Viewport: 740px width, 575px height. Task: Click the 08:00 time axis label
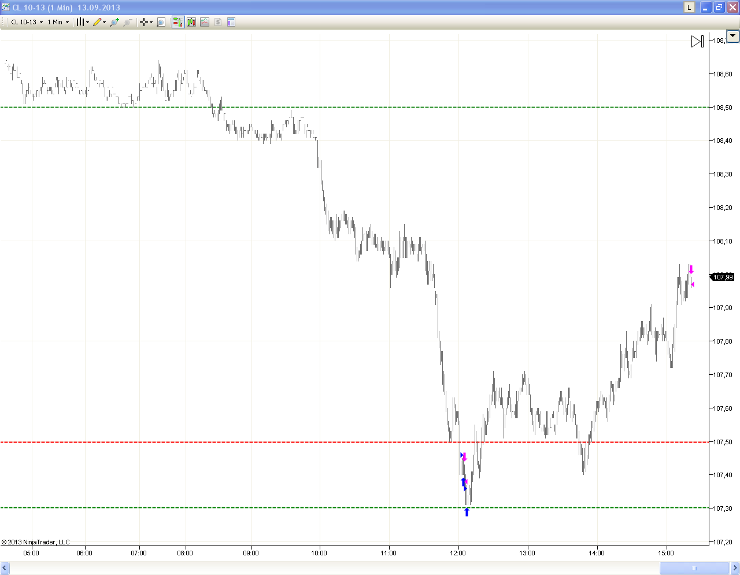185,553
